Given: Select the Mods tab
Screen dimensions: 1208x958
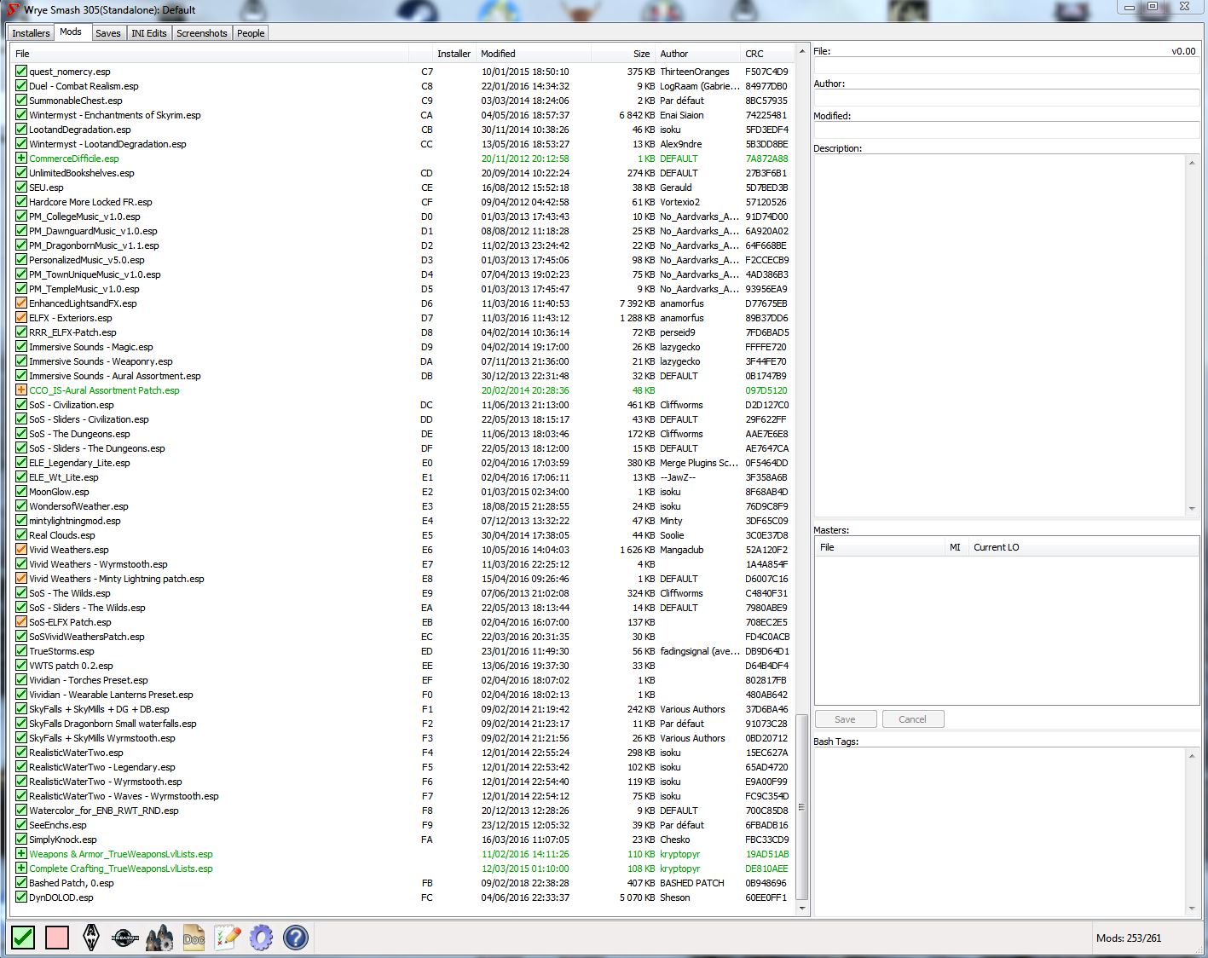Looking at the screenshot, I should tap(71, 32).
